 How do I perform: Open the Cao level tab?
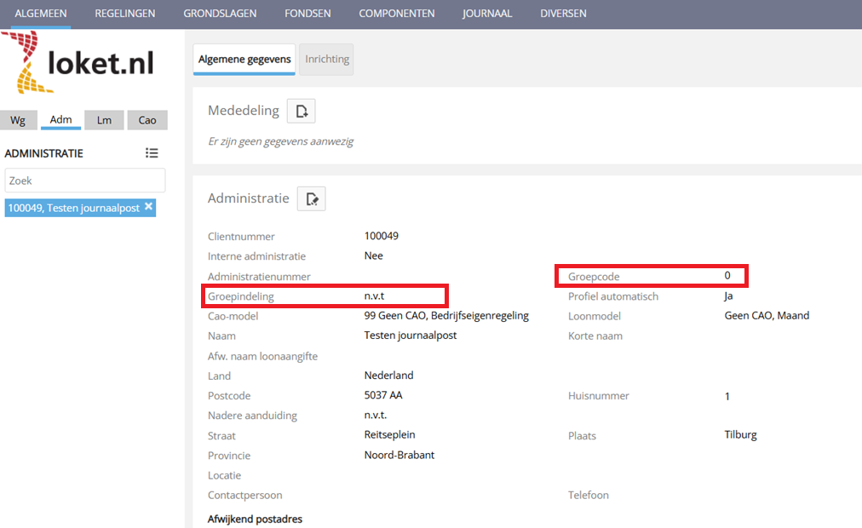point(147,120)
